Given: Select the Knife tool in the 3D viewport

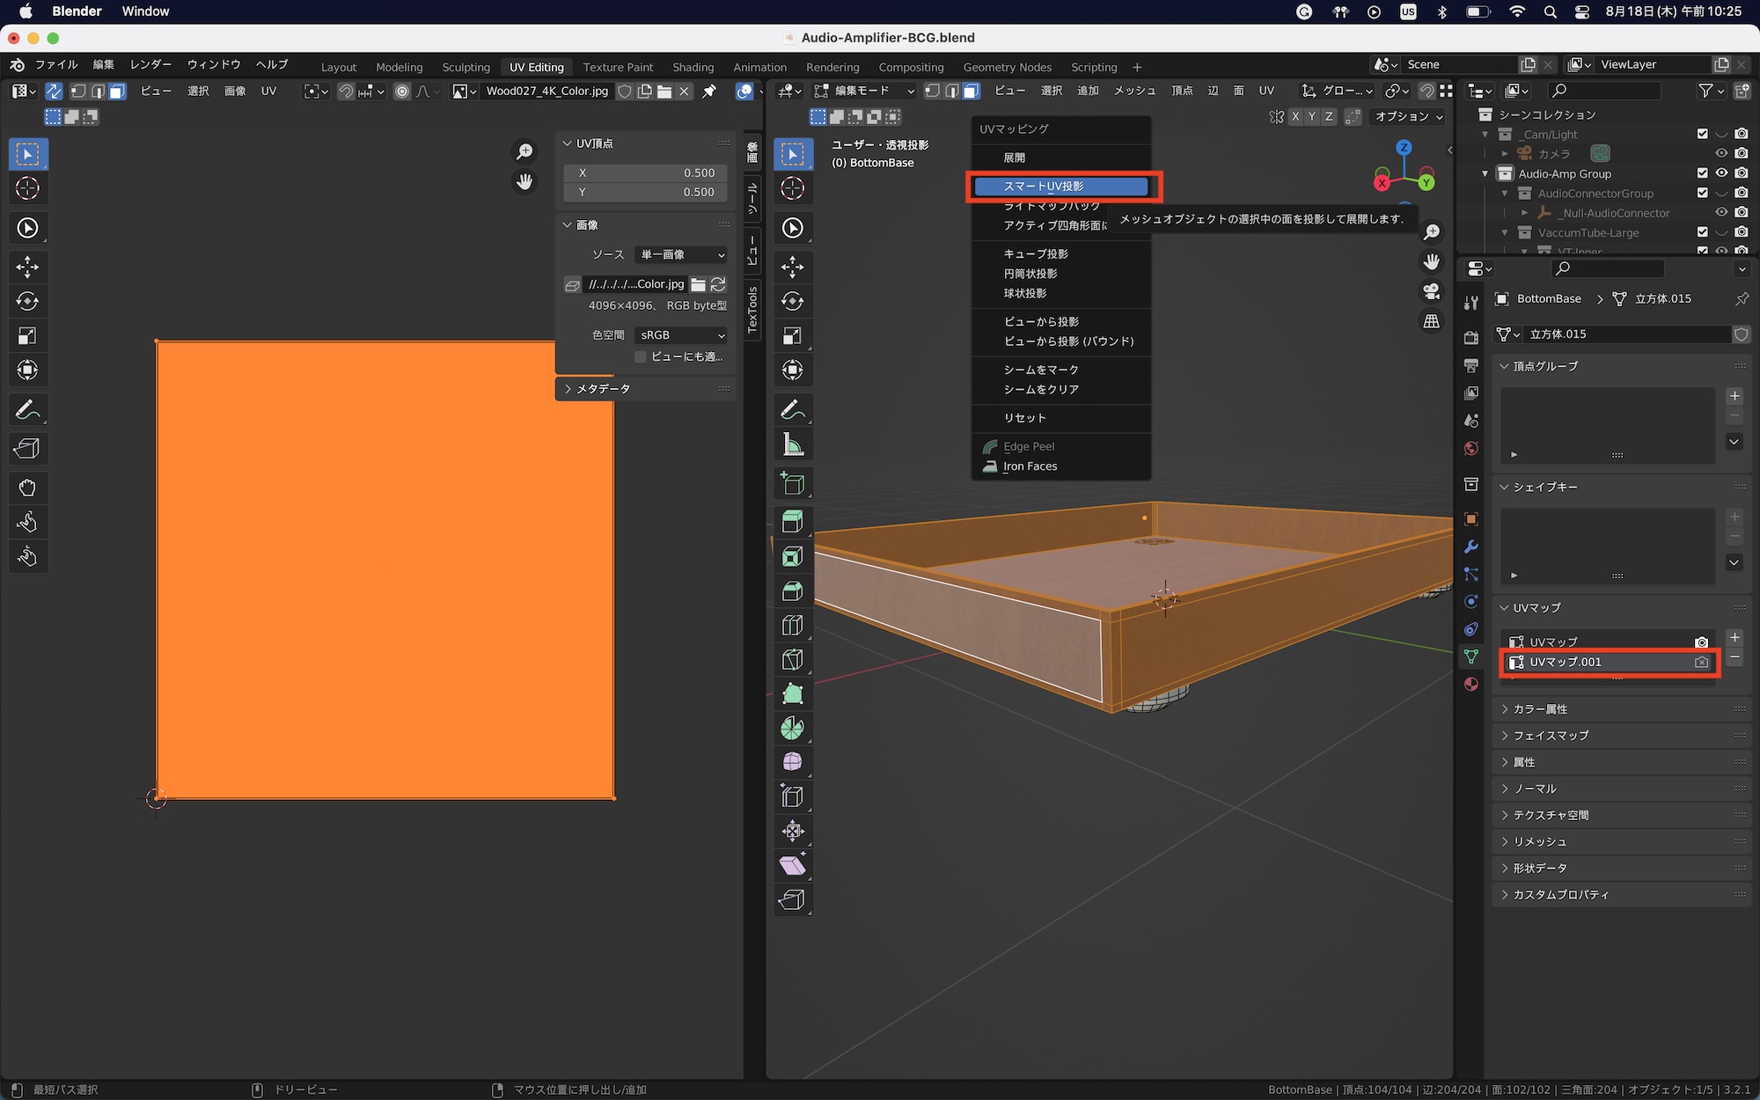Looking at the screenshot, I should point(792,659).
